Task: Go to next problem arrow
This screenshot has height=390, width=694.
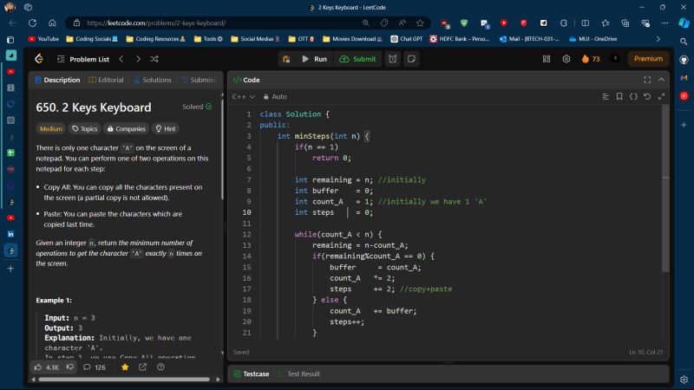Action: (x=138, y=59)
